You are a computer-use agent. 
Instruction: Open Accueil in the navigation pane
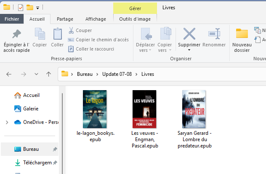click(27, 95)
